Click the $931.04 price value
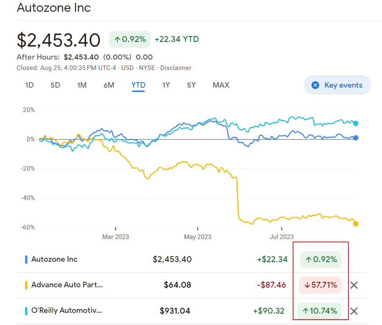The image size is (382, 325). point(175,311)
